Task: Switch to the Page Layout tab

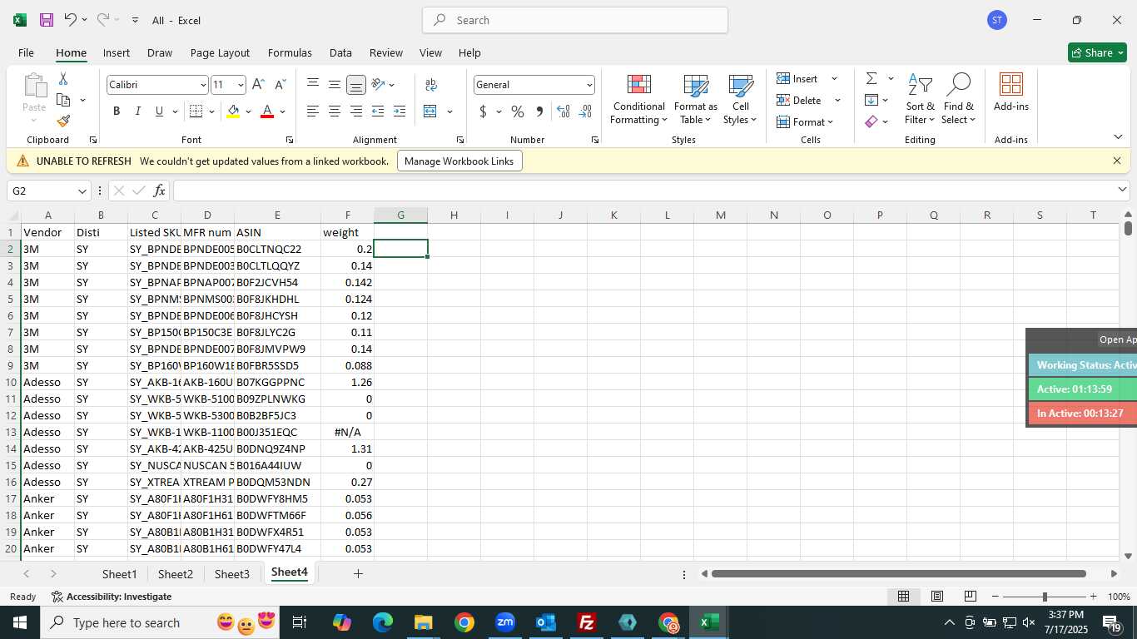Action: (220, 52)
